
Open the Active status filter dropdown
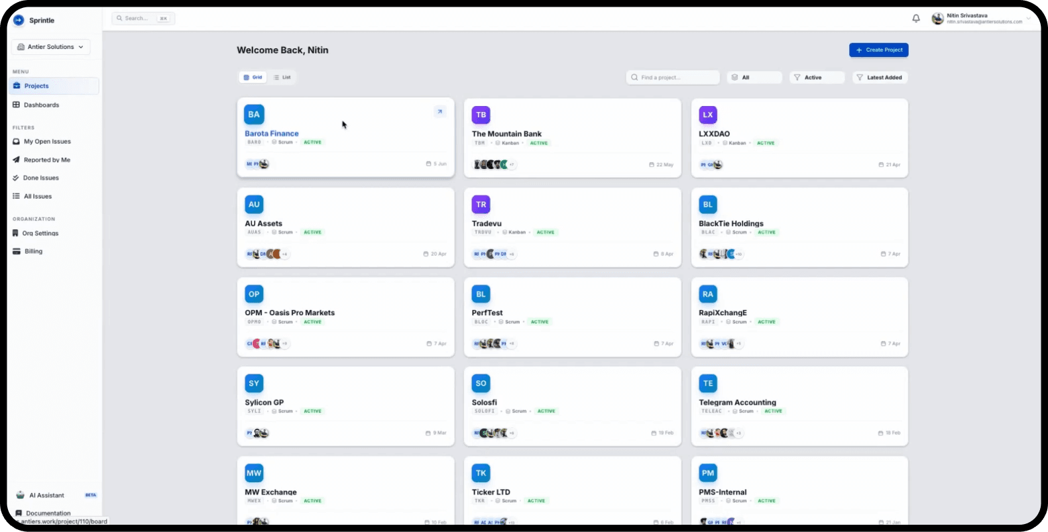click(x=817, y=78)
